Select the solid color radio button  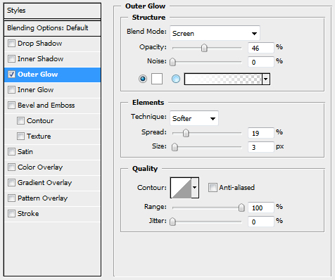coord(143,79)
